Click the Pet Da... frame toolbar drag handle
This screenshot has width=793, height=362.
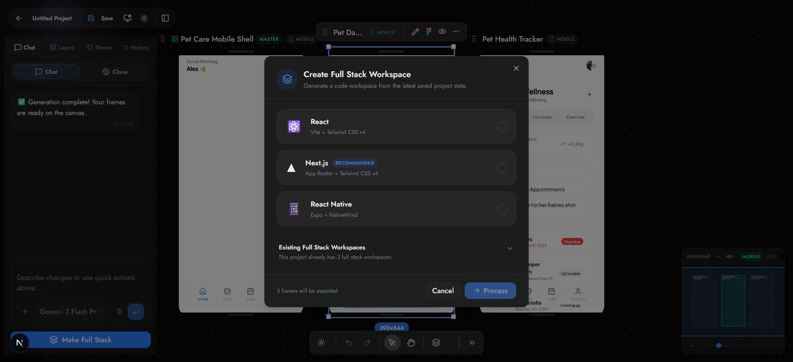point(325,32)
